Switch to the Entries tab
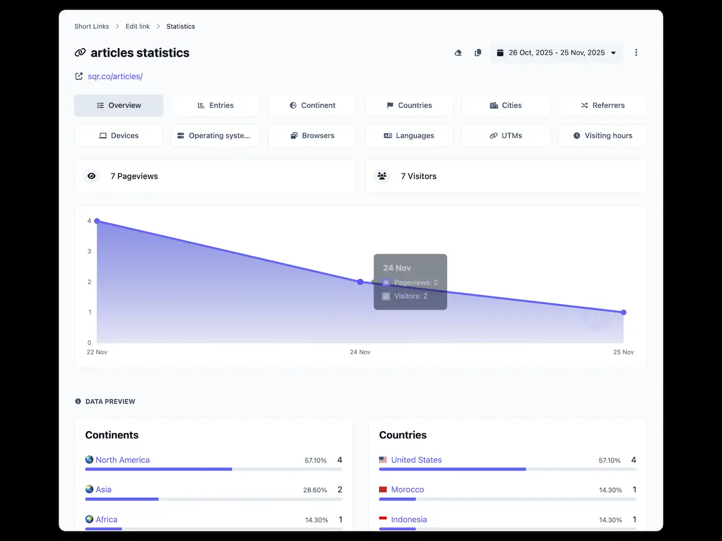 216,105
